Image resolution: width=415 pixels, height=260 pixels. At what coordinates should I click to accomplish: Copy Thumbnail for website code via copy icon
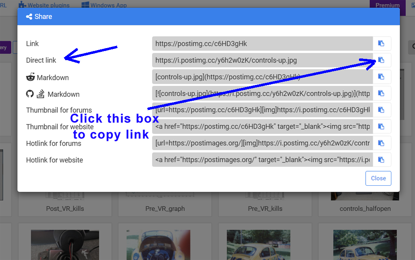pos(382,127)
